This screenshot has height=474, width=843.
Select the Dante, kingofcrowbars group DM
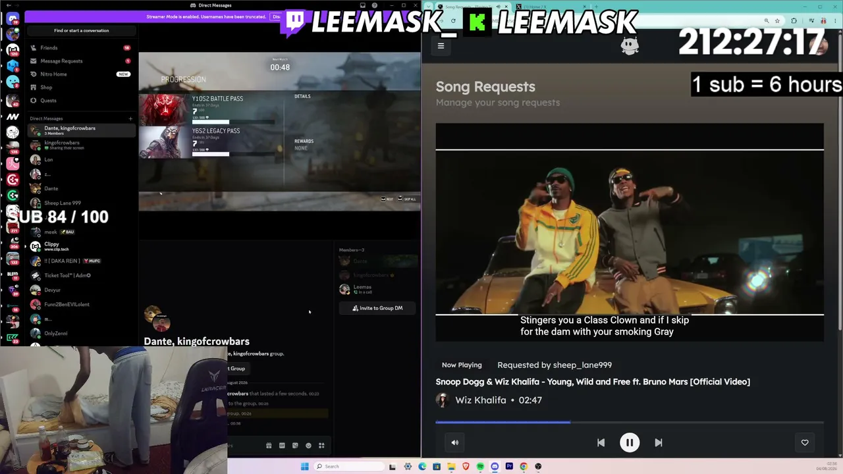point(82,130)
